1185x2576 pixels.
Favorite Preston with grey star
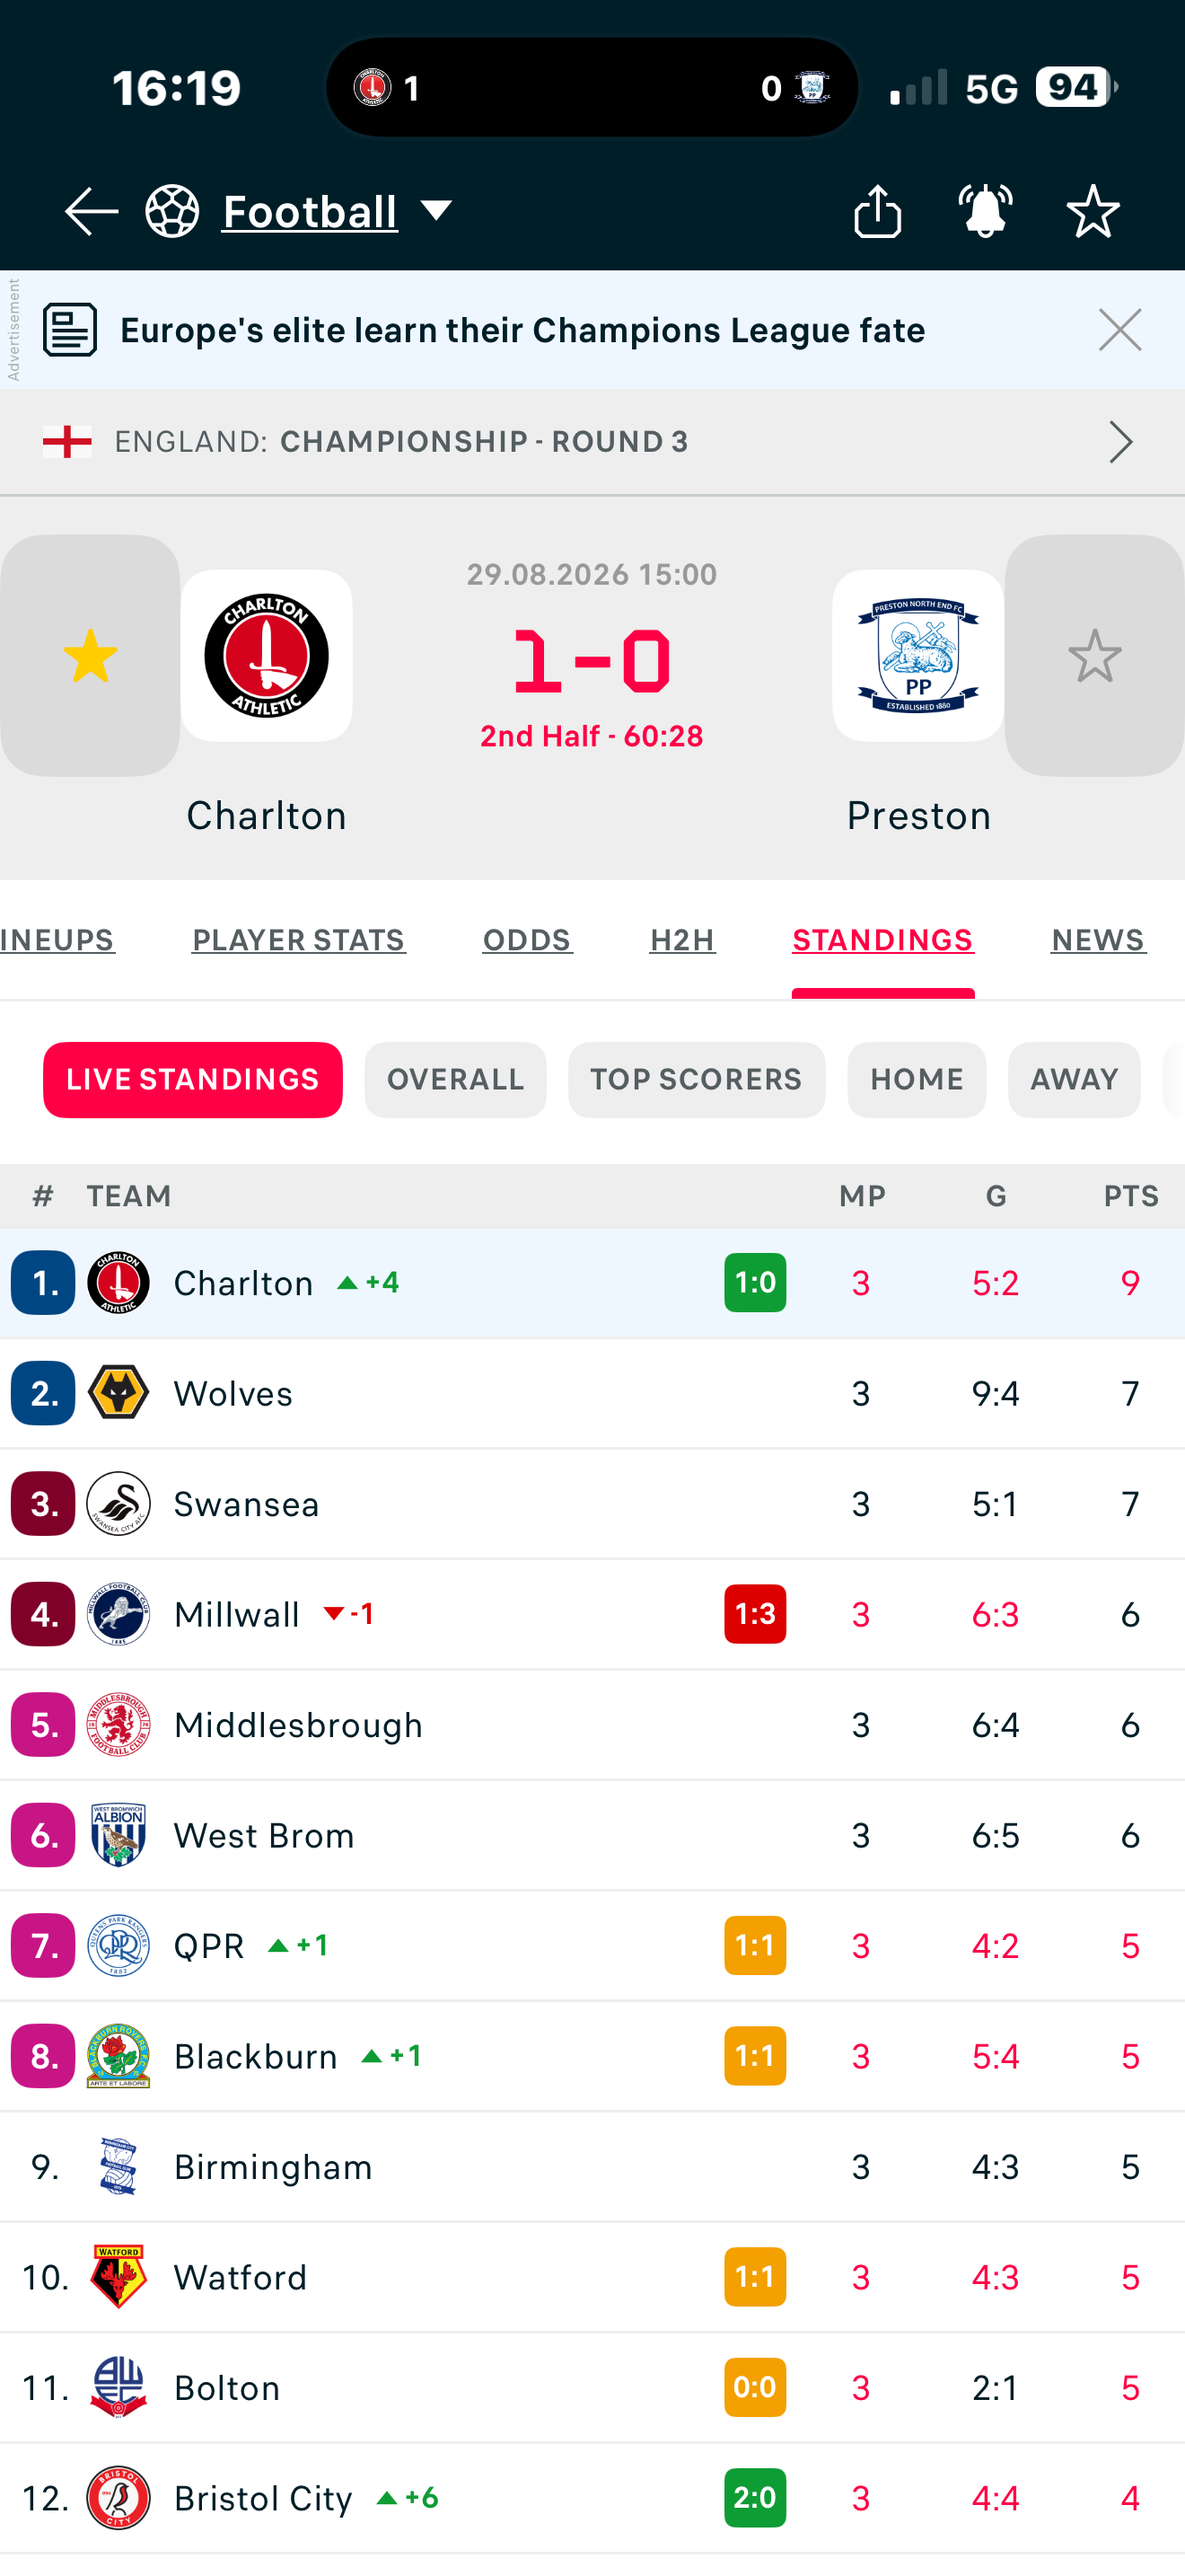[1095, 655]
